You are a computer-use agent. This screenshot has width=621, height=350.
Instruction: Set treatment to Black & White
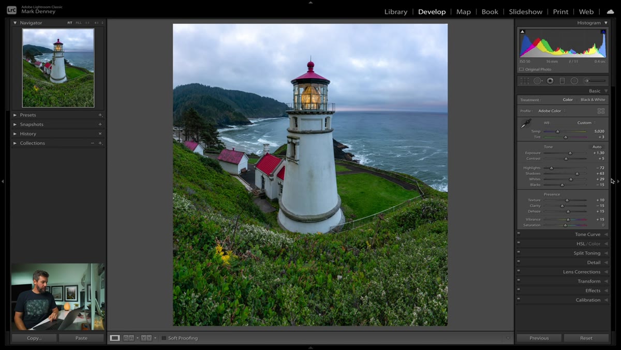[593, 99]
